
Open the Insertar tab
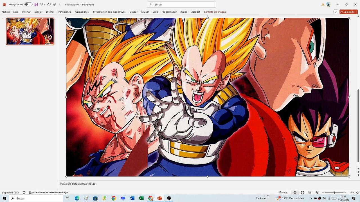point(26,12)
